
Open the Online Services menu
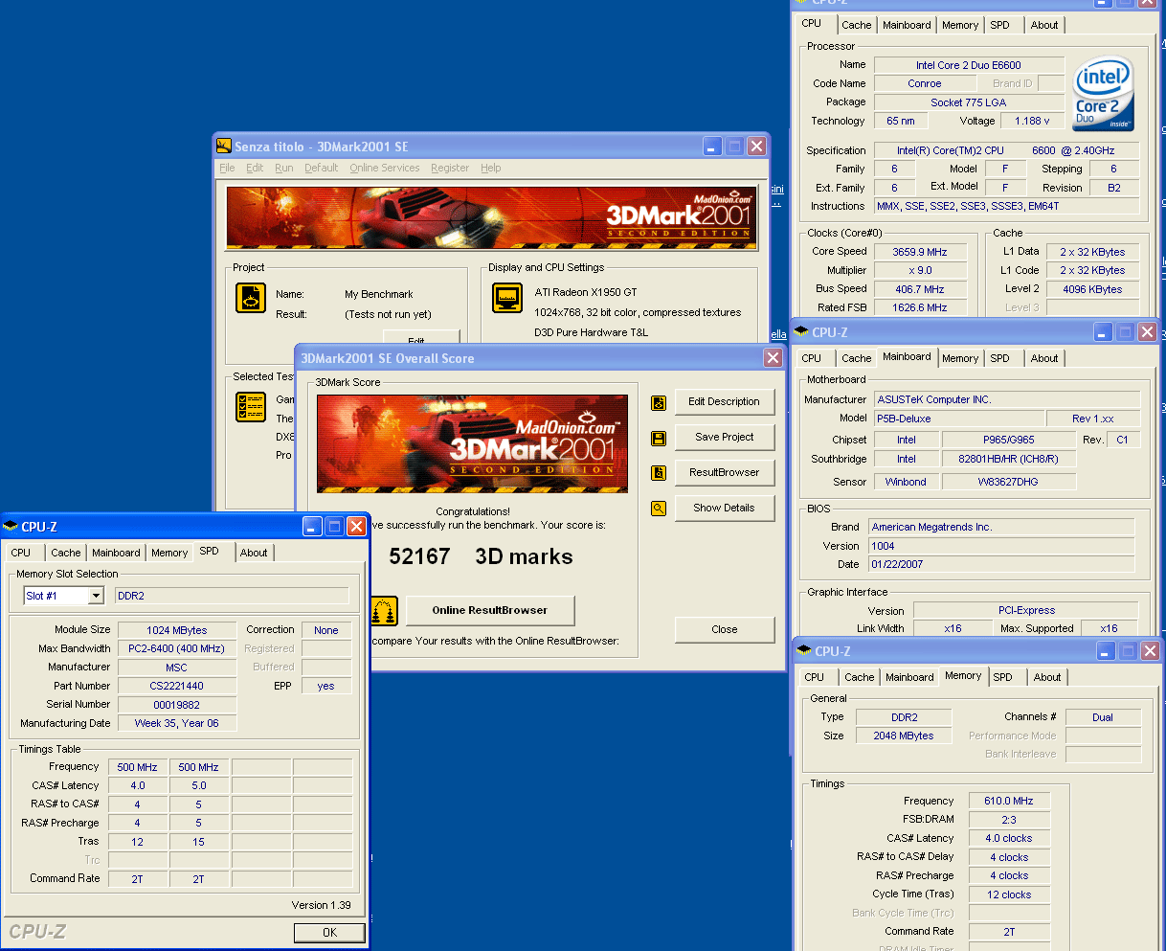(x=385, y=168)
